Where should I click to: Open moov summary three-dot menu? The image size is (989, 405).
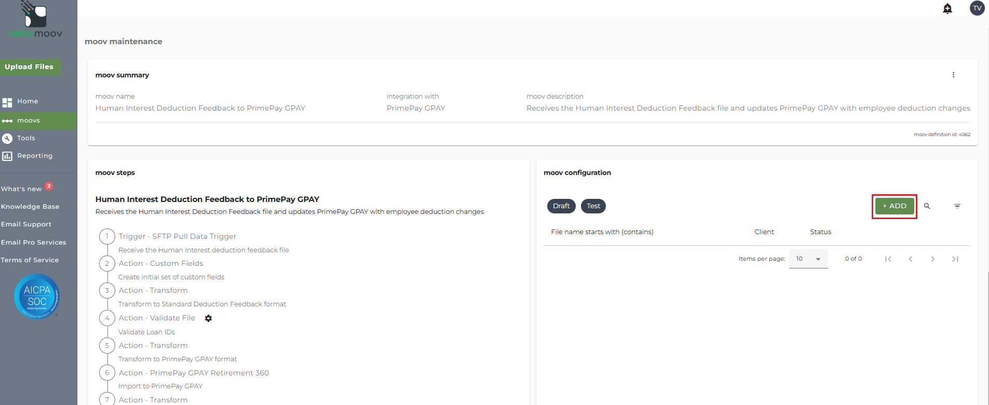[x=953, y=75]
